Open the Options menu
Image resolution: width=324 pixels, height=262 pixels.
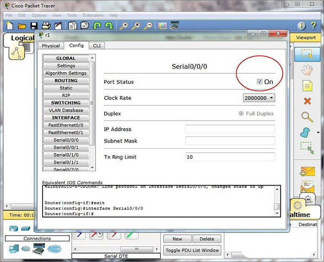[39, 15]
